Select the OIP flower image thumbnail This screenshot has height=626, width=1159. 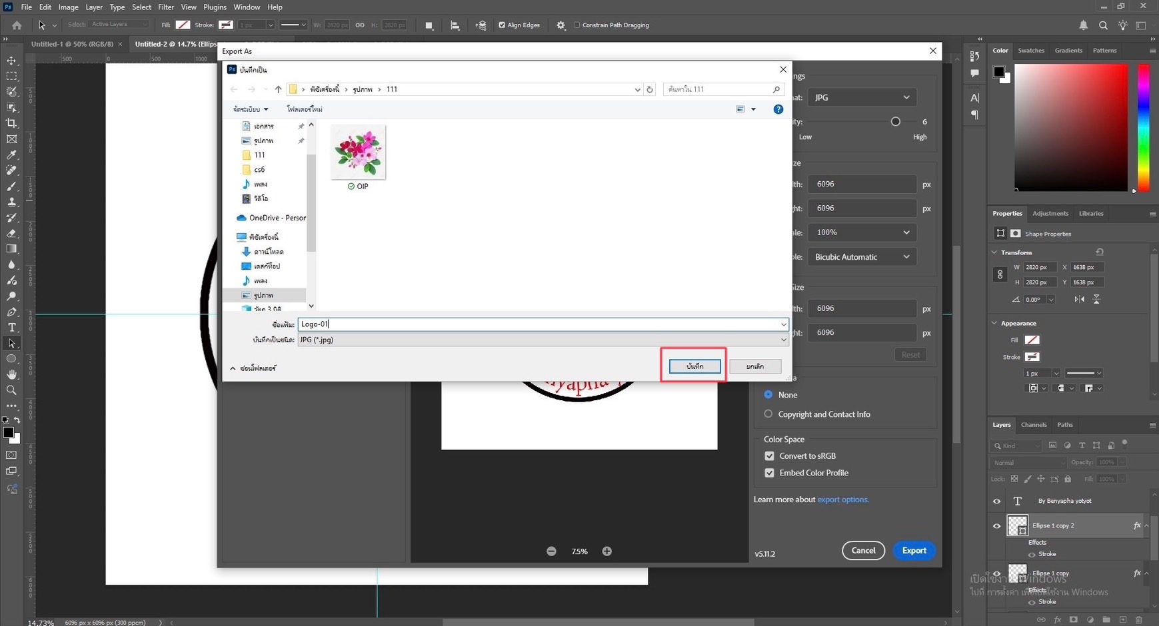(x=358, y=153)
